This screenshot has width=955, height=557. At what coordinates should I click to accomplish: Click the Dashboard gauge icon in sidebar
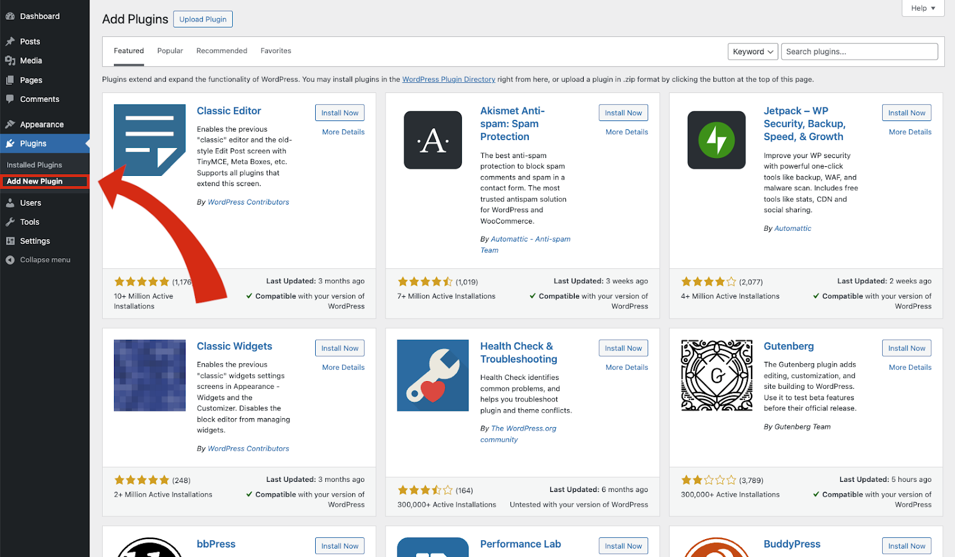point(10,16)
